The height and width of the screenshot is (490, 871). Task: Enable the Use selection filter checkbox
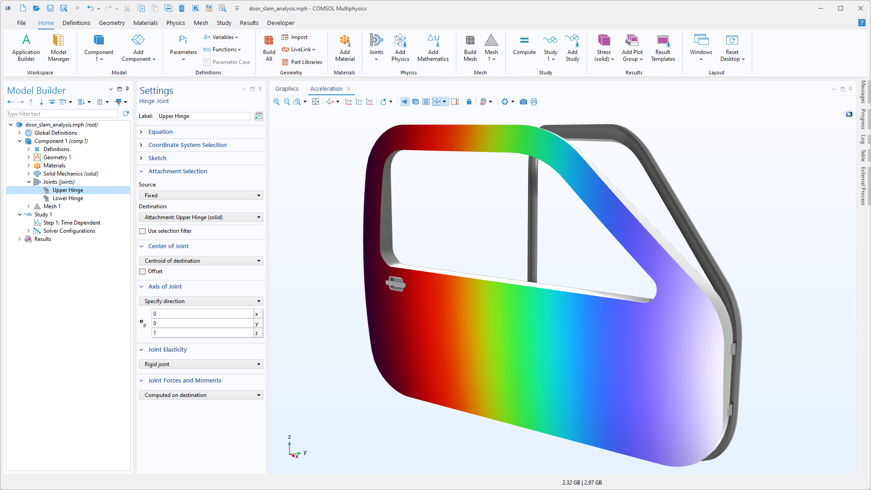tap(142, 231)
